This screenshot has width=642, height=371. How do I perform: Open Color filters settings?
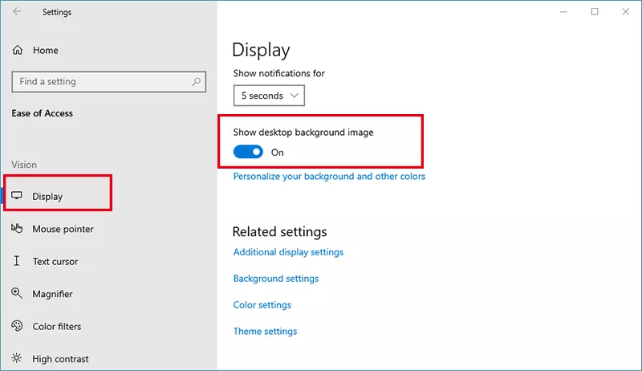57,326
